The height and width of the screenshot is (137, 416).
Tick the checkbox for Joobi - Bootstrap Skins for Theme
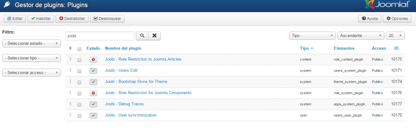pos(79,82)
